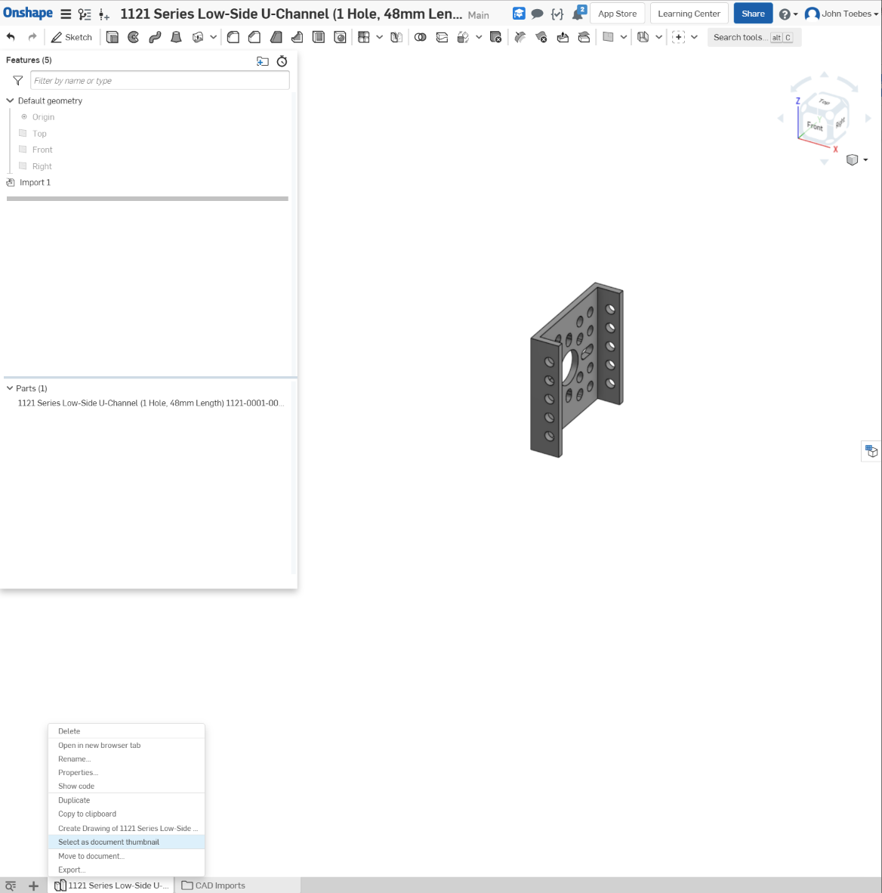
Task: Select the sheet metal model tool
Action: pyautogui.click(x=643, y=37)
